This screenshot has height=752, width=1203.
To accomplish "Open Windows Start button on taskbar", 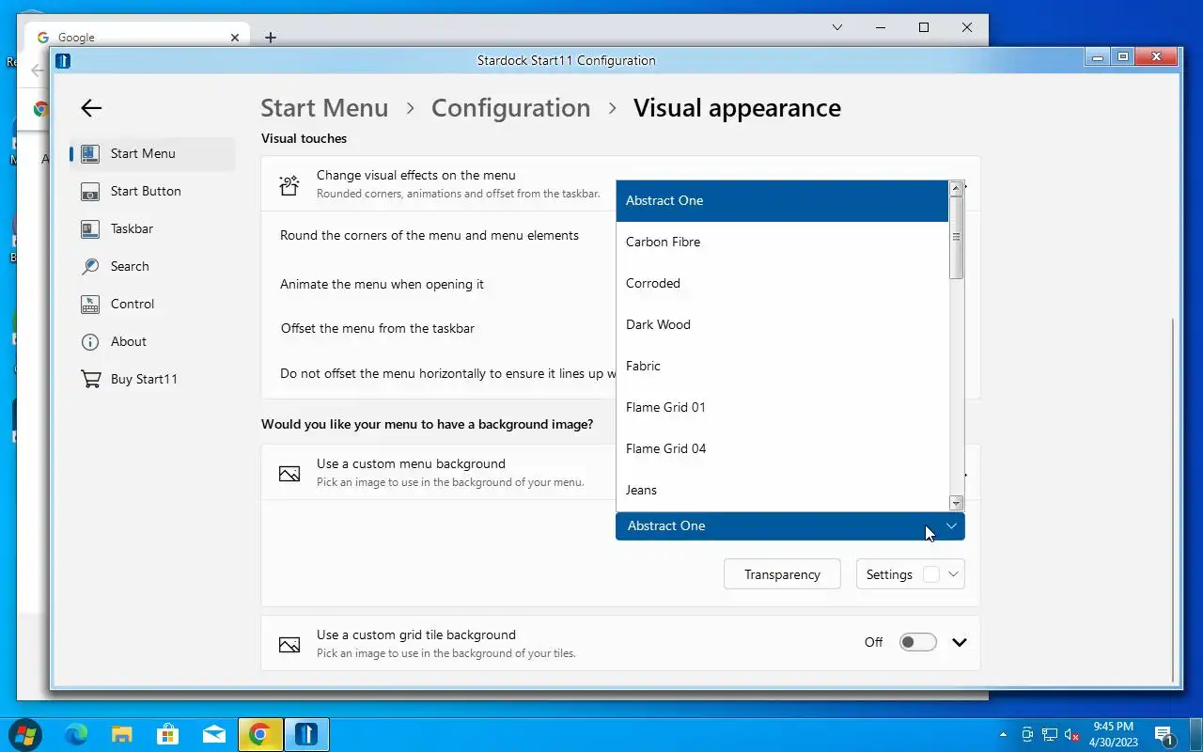I will click(x=25, y=734).
